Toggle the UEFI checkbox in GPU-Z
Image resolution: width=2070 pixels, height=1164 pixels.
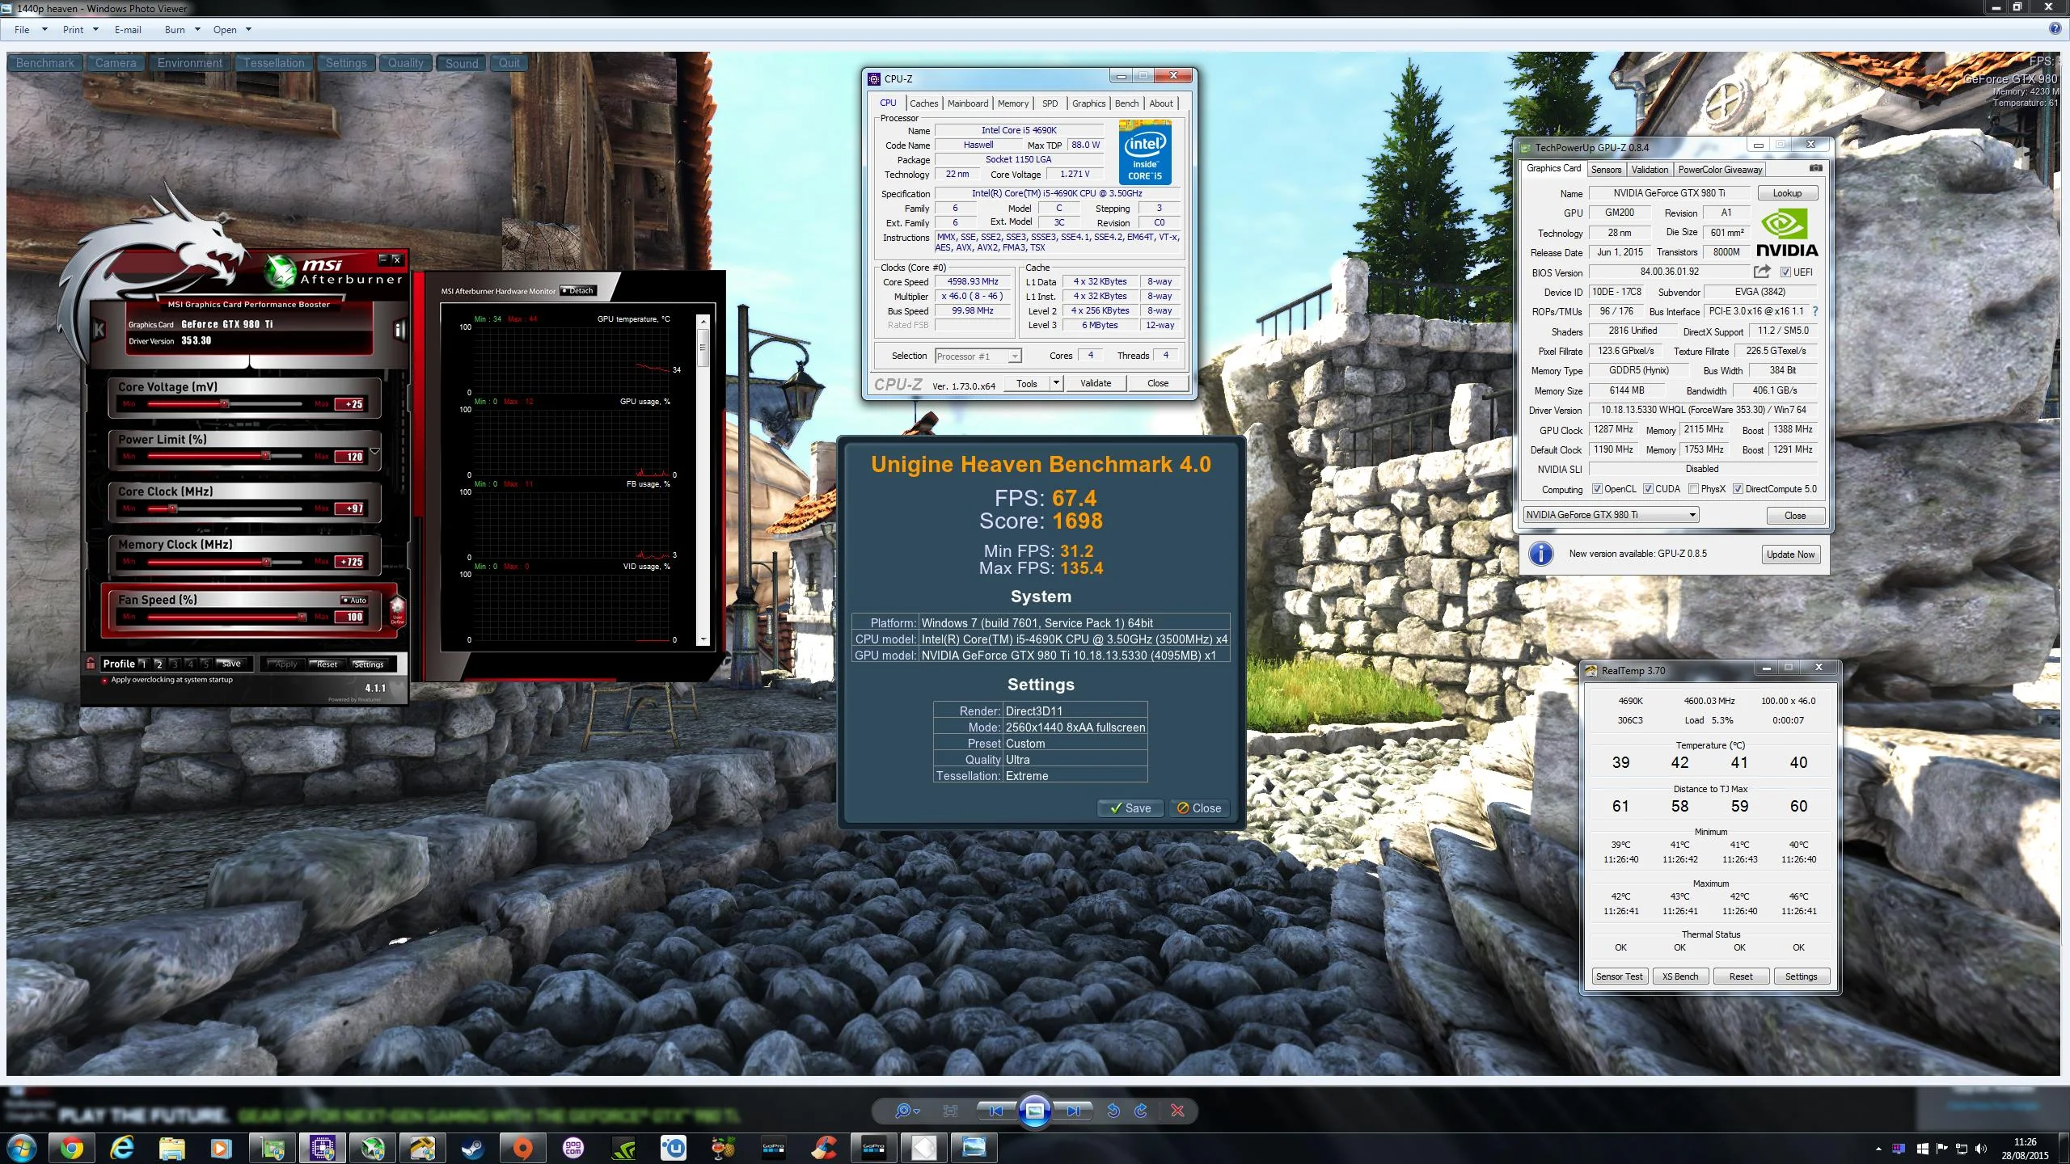1785,272
